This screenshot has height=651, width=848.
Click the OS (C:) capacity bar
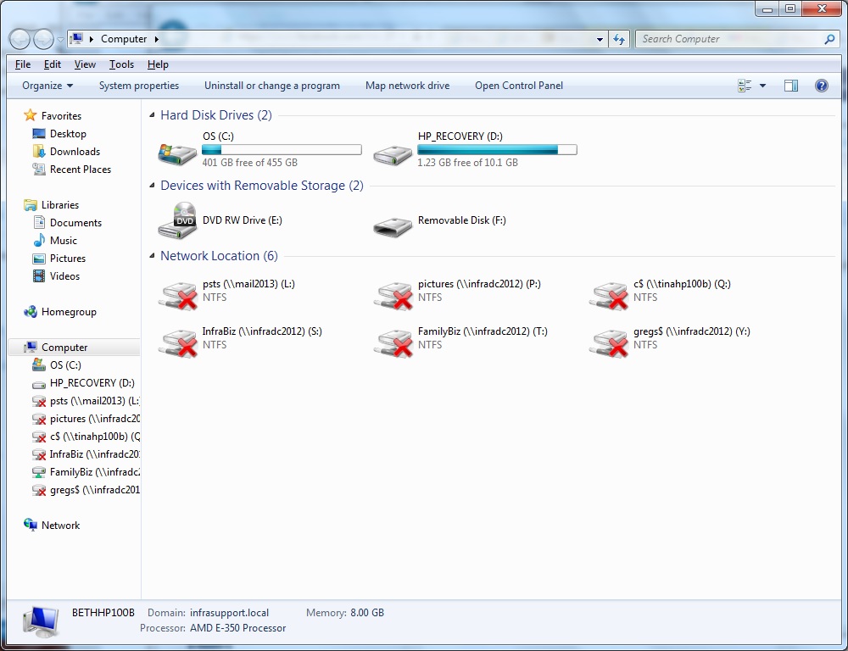282,150
